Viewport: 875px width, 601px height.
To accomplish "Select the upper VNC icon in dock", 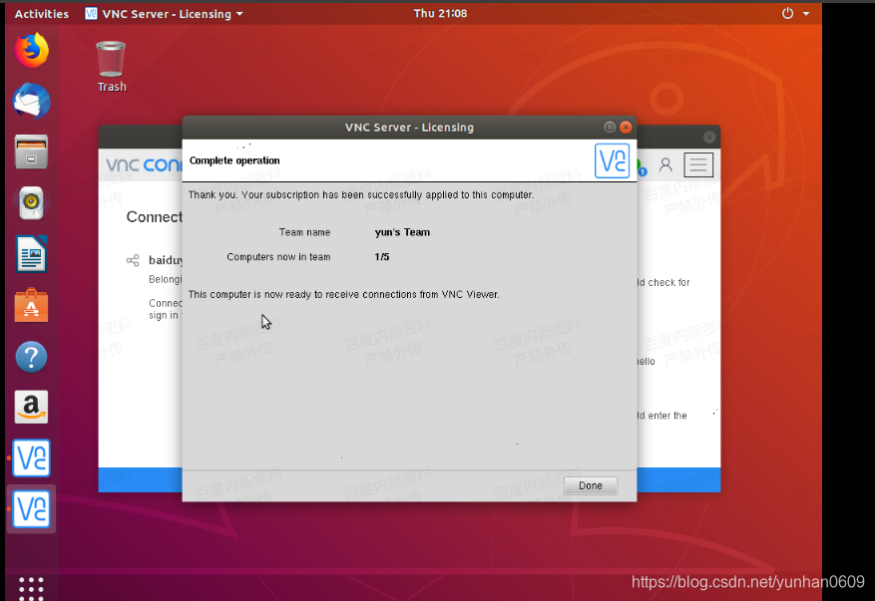I will 31,457.
